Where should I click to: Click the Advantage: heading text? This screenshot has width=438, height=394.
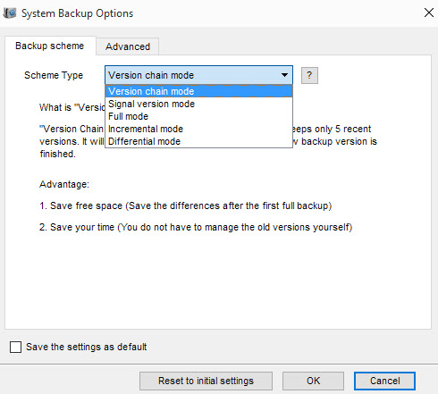tap(64, 184)
